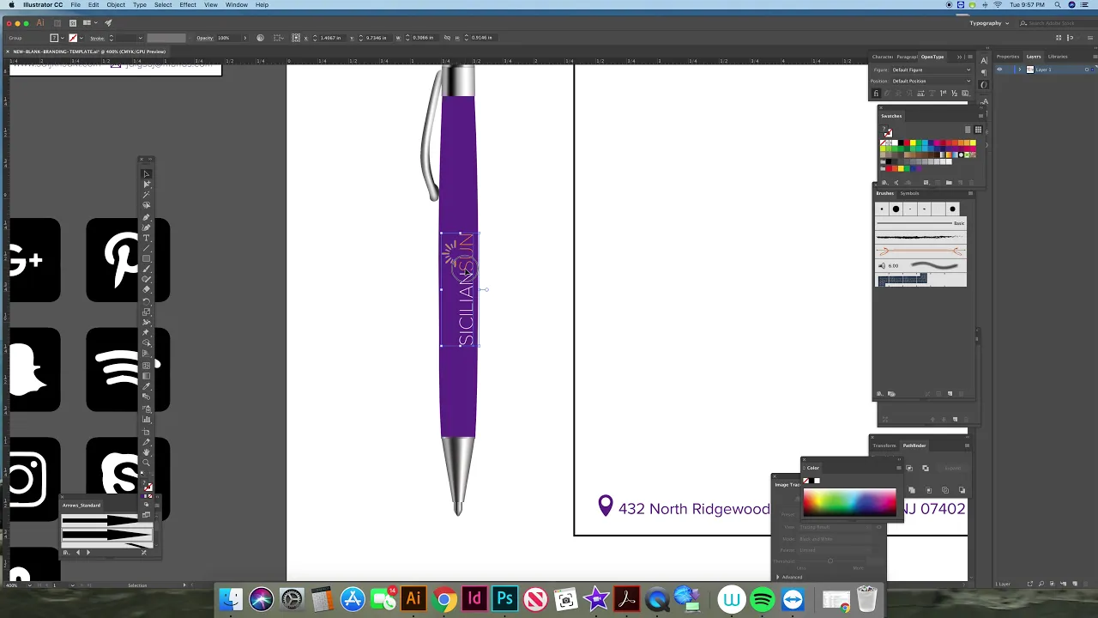Switch Swatches panel to thumbnail view
This screenshot has height=618, width=1098.
point(978,130)
